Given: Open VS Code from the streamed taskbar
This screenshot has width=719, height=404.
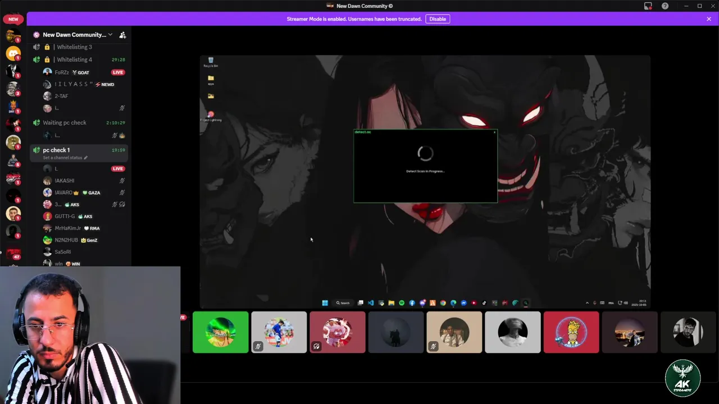Looking at the screenshot, I should (x=371, y=303).
